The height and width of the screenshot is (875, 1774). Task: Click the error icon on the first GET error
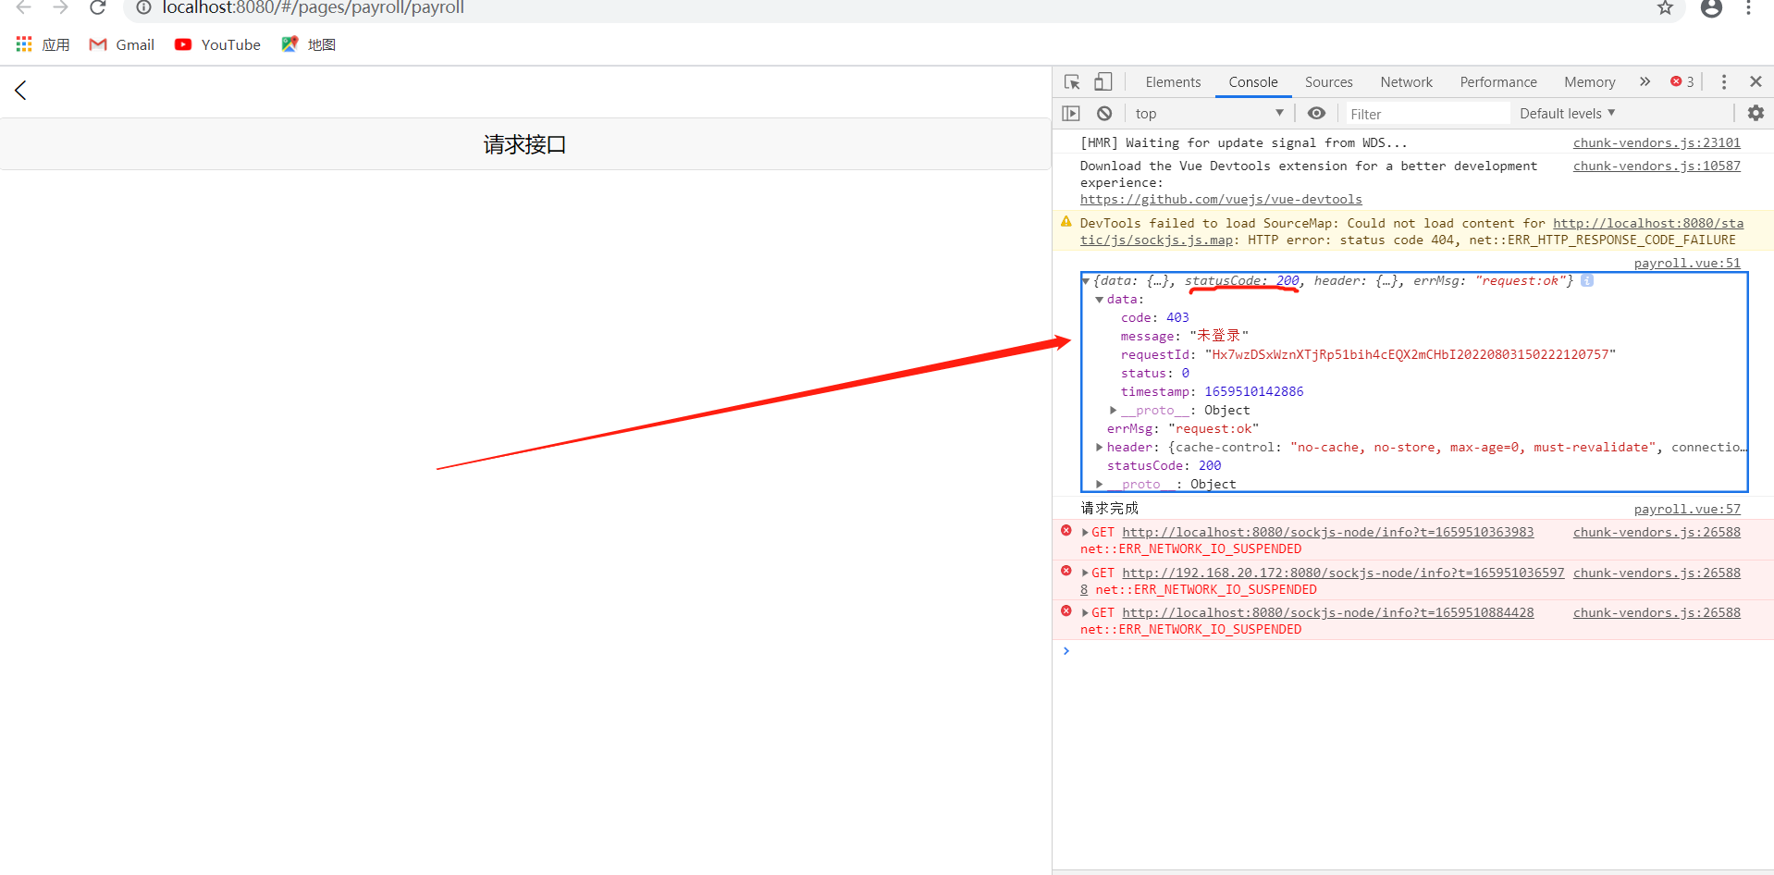[1066, 531]
